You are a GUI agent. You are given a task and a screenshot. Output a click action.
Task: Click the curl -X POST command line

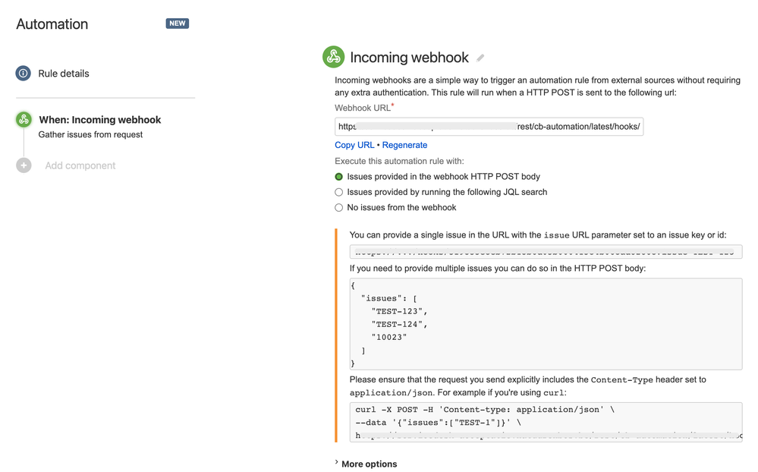tap(485, 410)
